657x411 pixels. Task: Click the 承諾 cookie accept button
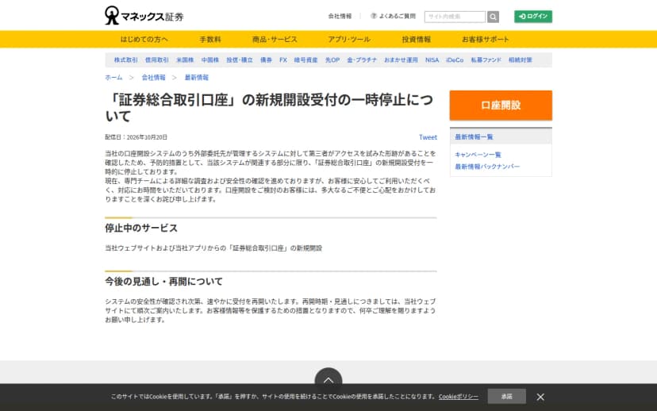click(506, 397)
